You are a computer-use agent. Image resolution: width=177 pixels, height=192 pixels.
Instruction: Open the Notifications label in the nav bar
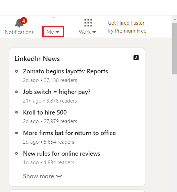point(19,32)
